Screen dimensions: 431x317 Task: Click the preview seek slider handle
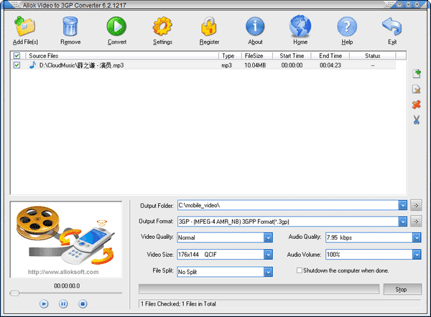point(14,293)
